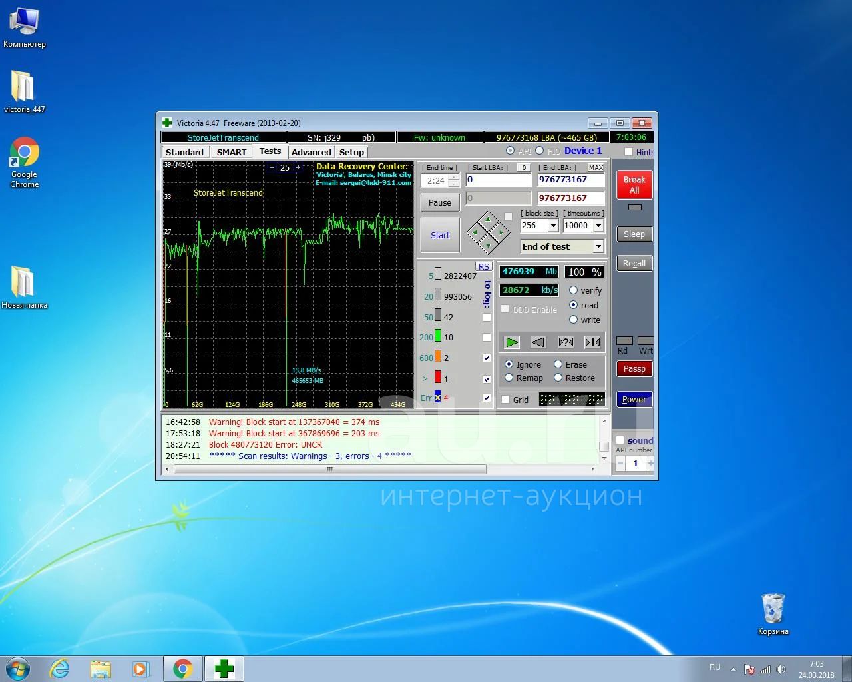
Task: Click the left arrow of navigation diamond
Action: click(x=475, y=232)
